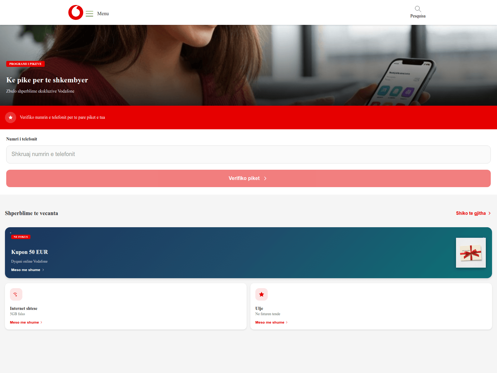Click the Ke pike per te shkembyer heading

pyautogui.click(x=47, y=80)
